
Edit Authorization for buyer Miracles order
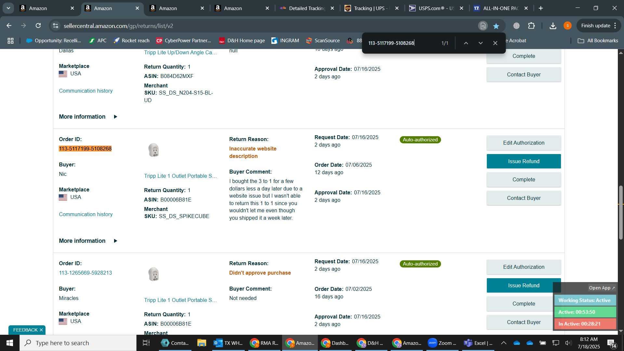(x=524, y=267)
